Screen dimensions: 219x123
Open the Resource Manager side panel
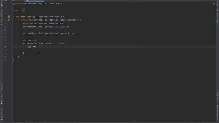pos(2,17)
